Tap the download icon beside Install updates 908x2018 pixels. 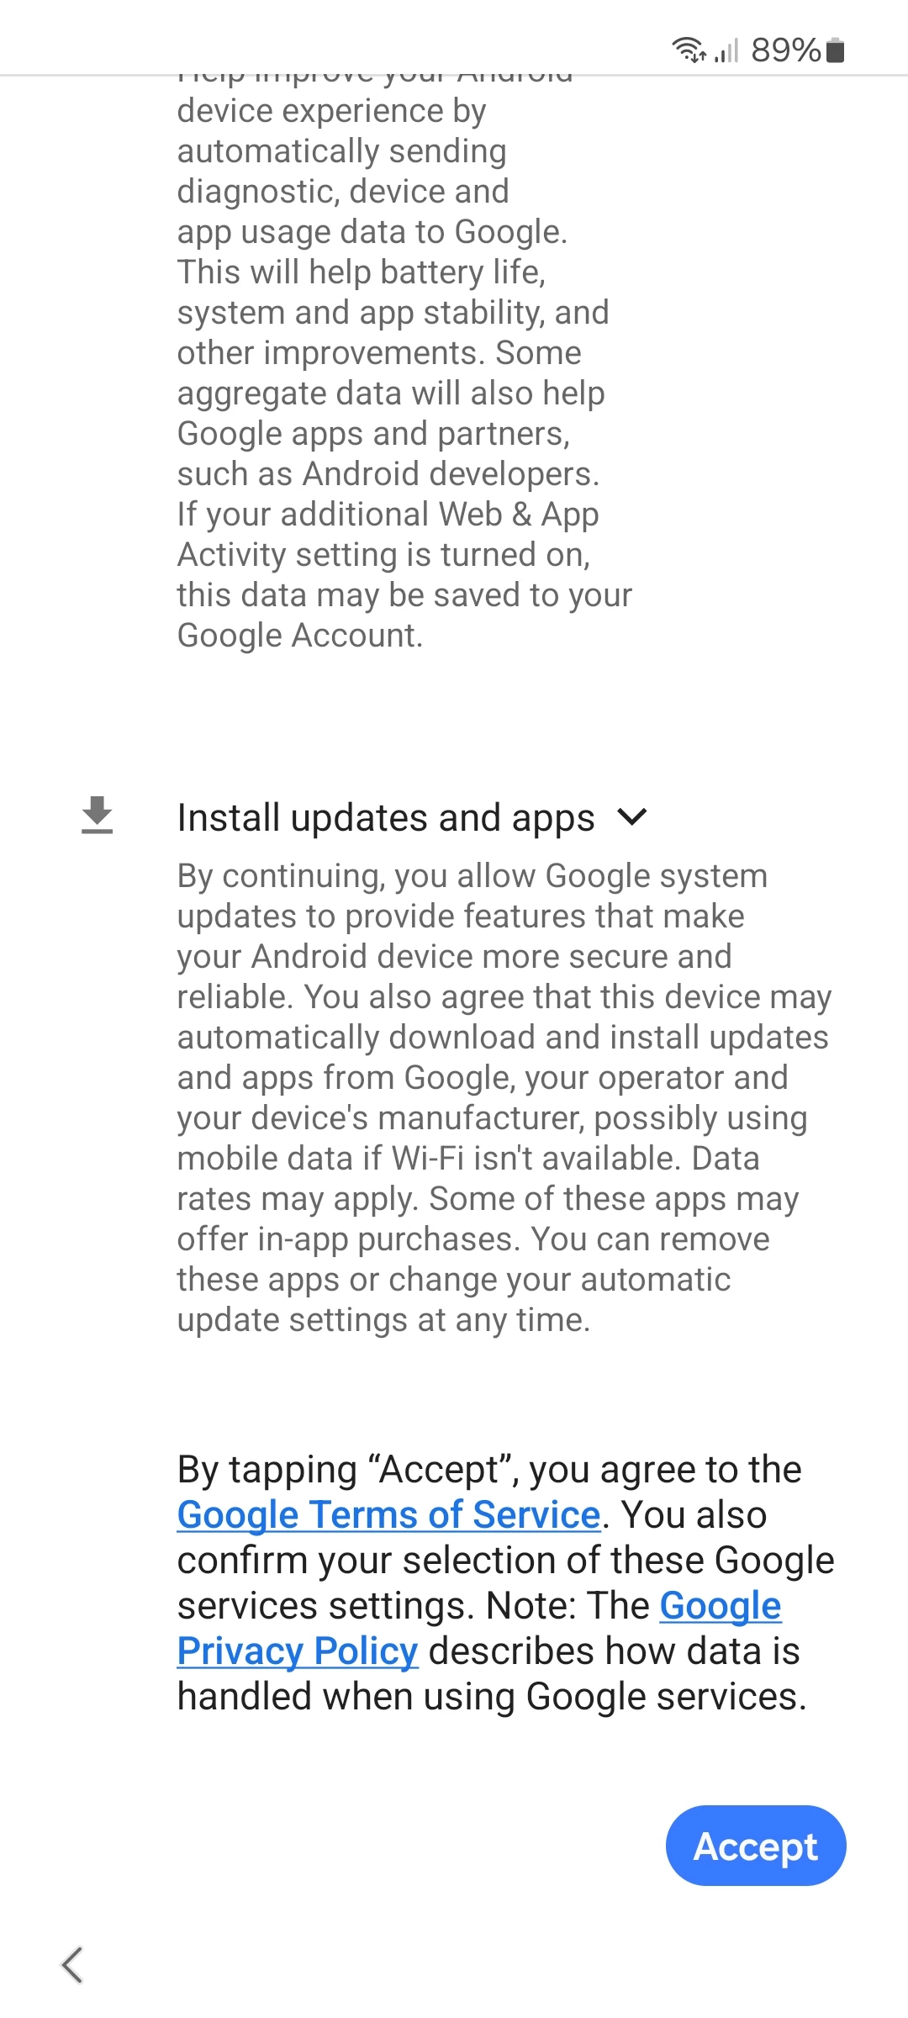tap(98, 816)
